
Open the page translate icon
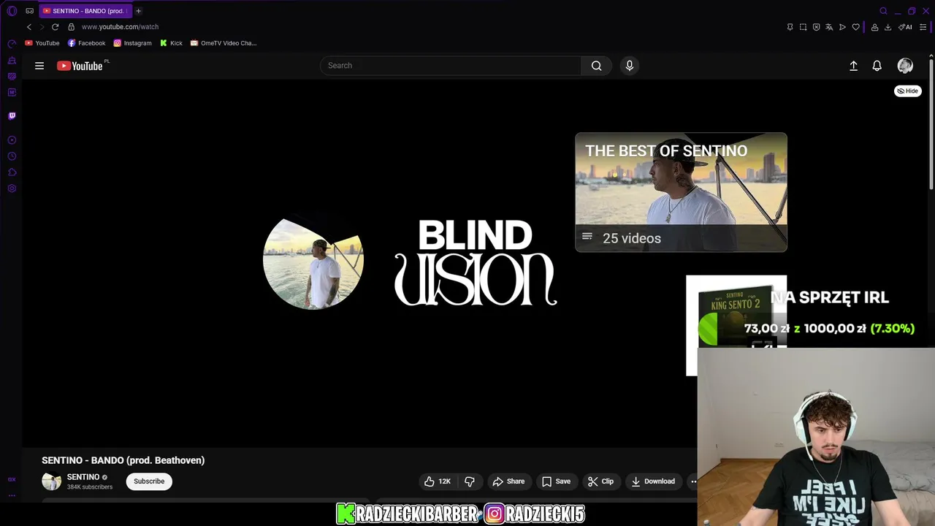(829, 27)
